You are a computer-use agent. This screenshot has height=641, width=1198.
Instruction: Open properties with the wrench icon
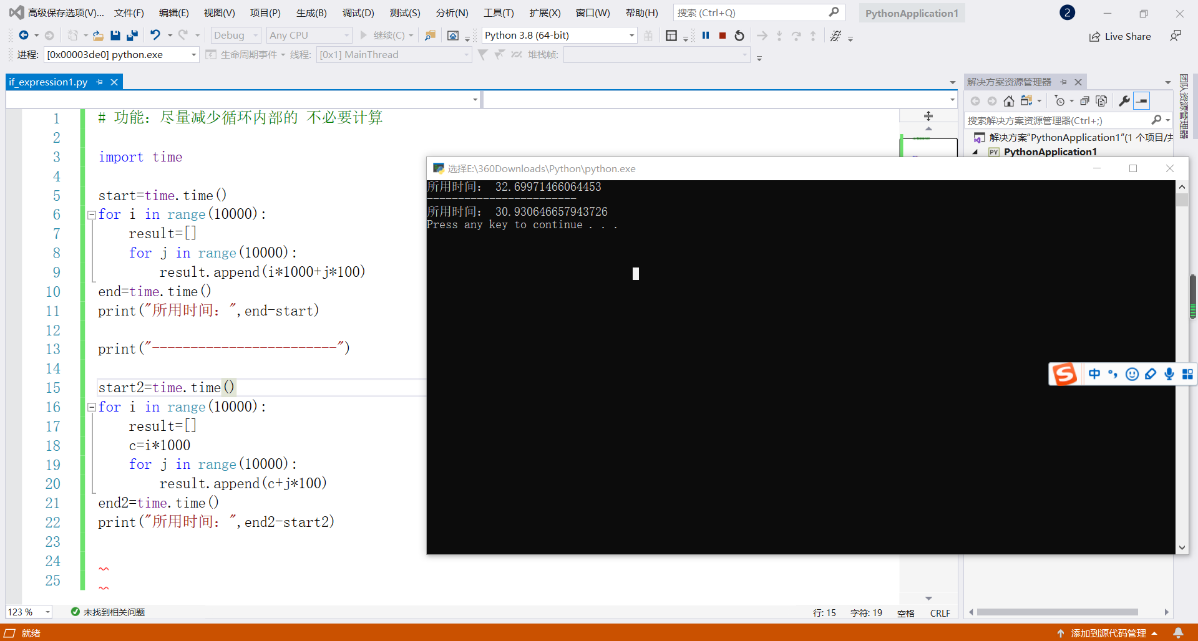(x=1124, y=101)
